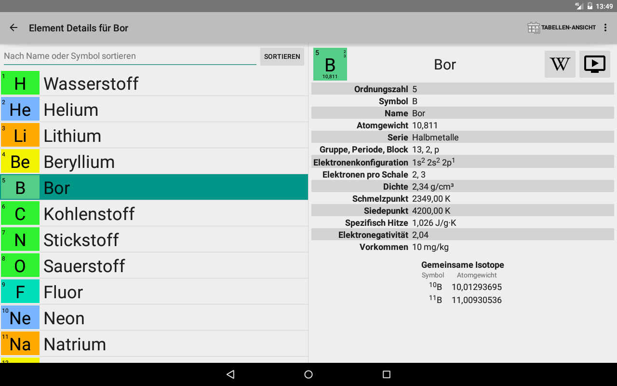
Task: Switch to Tabellen-Ansicht table view
Action: point(562,28)
